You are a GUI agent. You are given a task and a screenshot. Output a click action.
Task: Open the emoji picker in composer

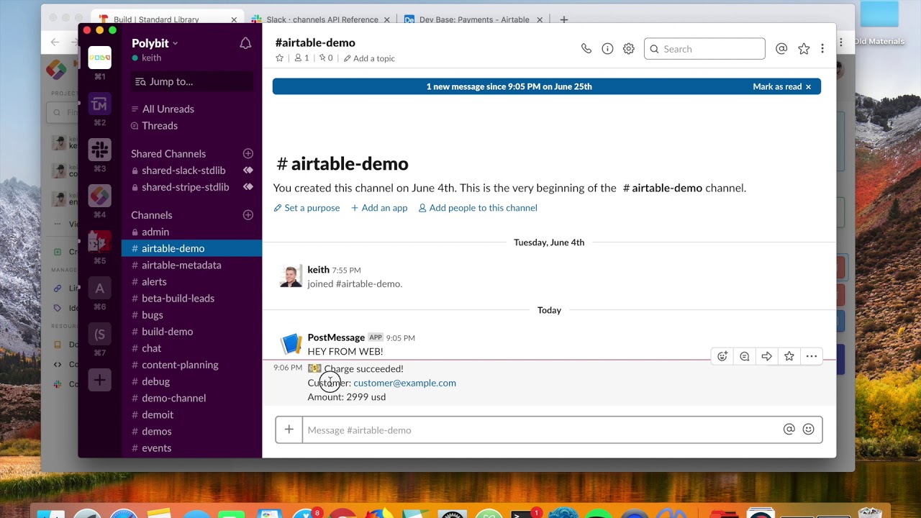[x=809, y=430]
